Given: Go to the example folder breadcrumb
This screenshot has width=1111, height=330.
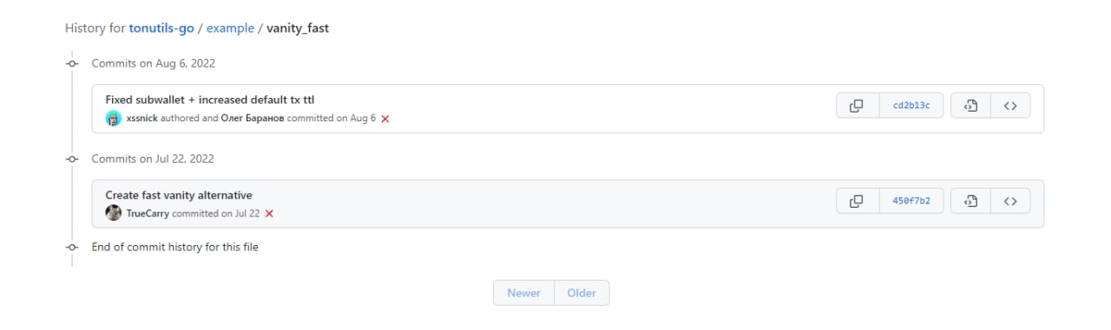Looking at the screenshot, I should coord(230,28).
